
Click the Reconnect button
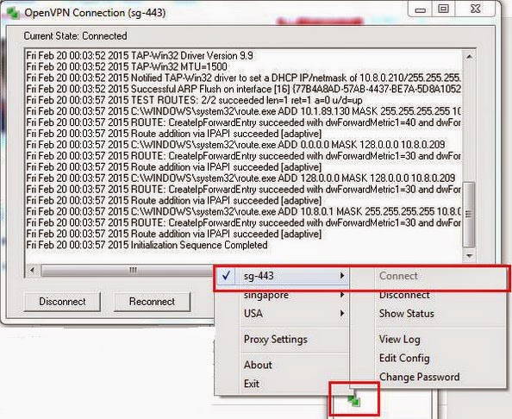point(152,302)
